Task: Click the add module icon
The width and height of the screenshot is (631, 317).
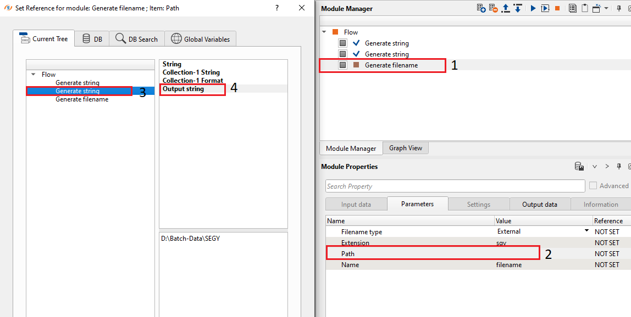Action: click(x=481, y=8)
